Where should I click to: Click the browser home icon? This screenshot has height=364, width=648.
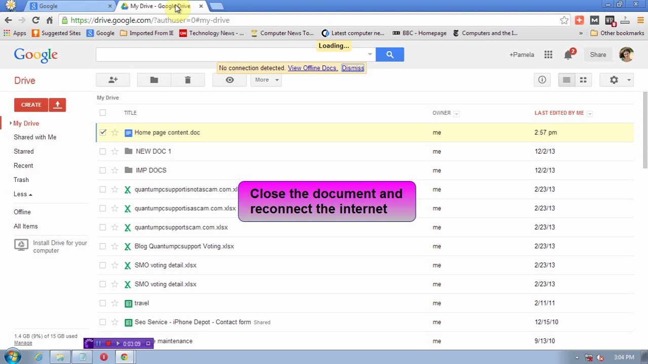pyautogui.click(x=49, y=20)
